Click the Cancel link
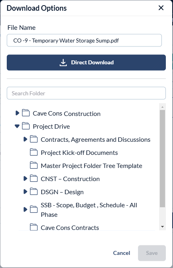Image resolution: width=173 pixels, height=268 pixels. [122, 253]
